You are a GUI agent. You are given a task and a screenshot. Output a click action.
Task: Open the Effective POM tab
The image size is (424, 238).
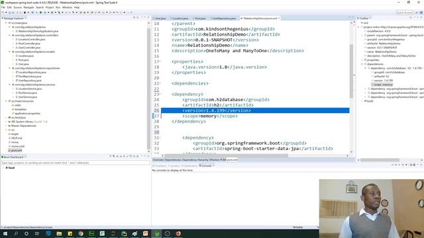coord(217,160)
